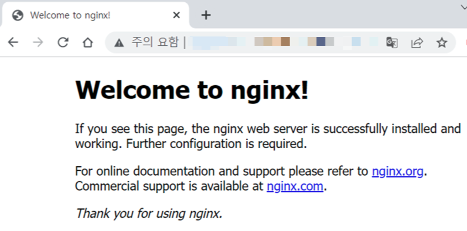Click text 'Commercial support is available at'
The height and width of the screenshot is (231, 467).
pyautogui.click(x=170, y=186)
